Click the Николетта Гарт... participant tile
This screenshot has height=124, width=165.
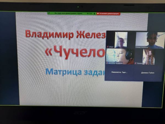click(120, 72)
